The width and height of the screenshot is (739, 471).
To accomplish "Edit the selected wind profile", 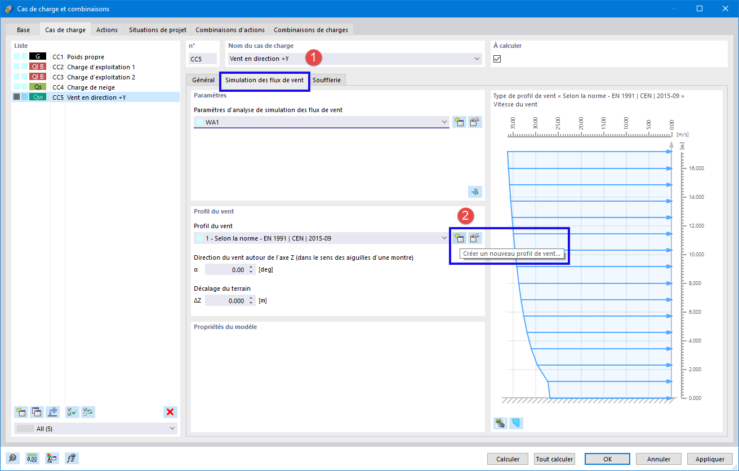I will pyautogui.click(x=475, y=238).
